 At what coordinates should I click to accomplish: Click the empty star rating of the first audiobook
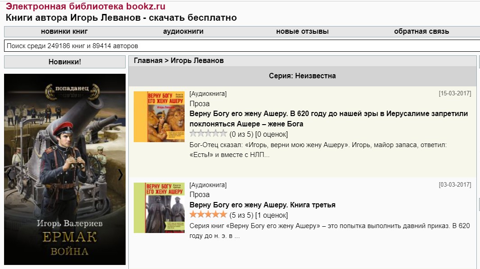pos(208,134)
